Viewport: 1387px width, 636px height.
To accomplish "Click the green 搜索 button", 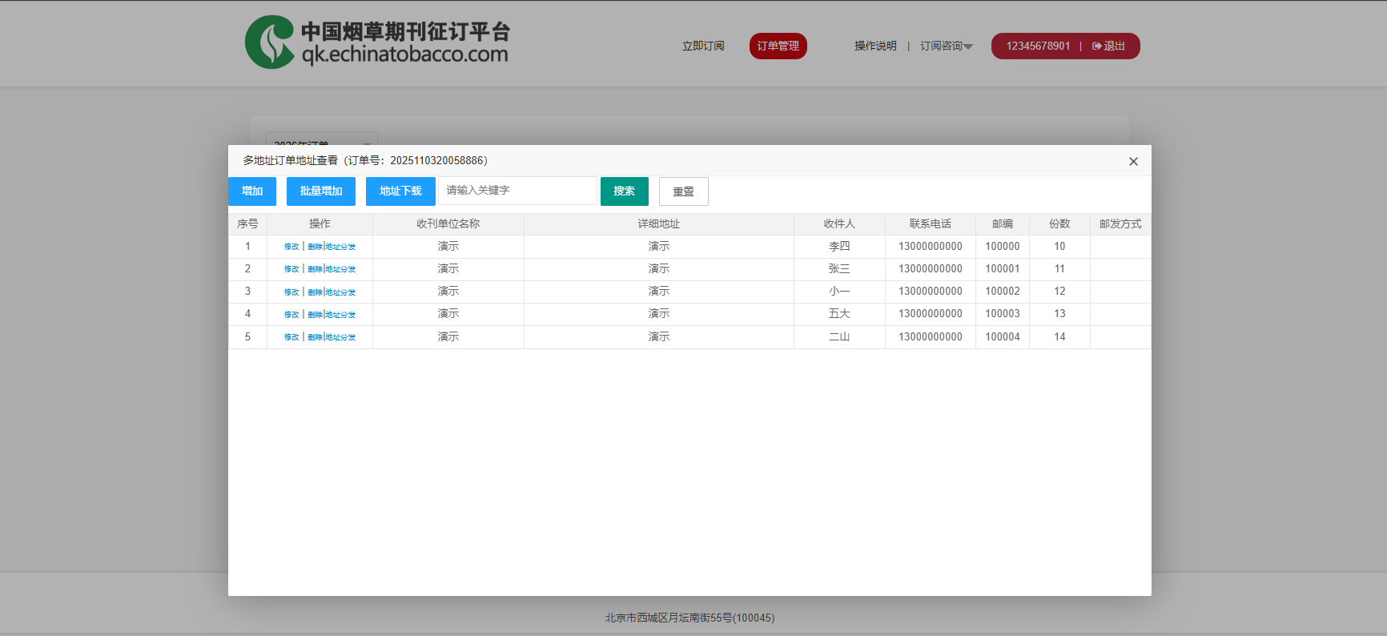I will coord(624,191).
